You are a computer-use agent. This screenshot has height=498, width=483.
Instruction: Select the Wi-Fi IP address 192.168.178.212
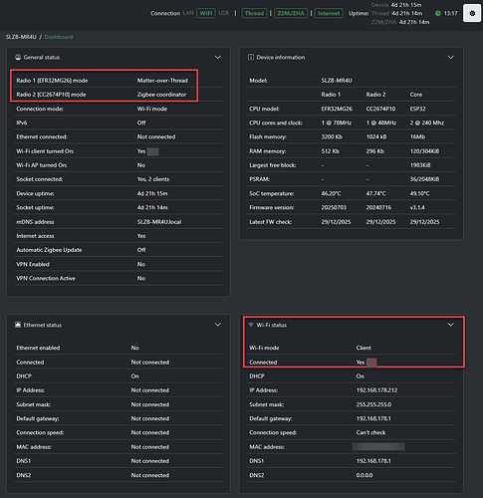pyautogui.click(x=376, y=390)
